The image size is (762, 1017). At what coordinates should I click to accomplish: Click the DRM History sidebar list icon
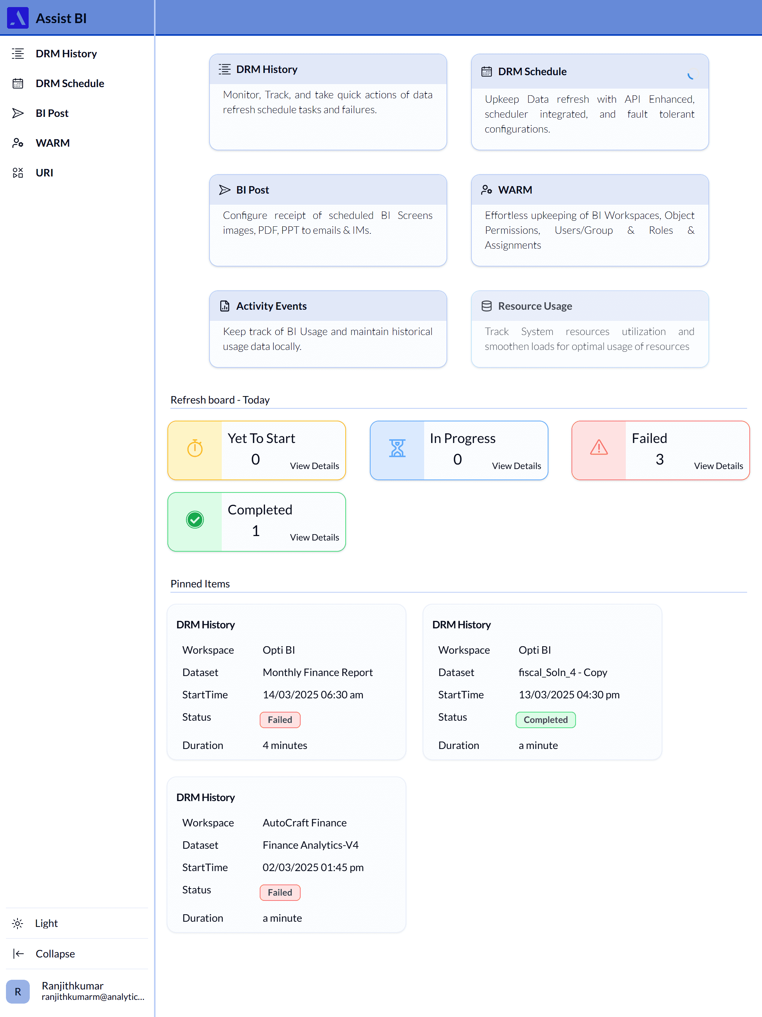pos(18,54)
